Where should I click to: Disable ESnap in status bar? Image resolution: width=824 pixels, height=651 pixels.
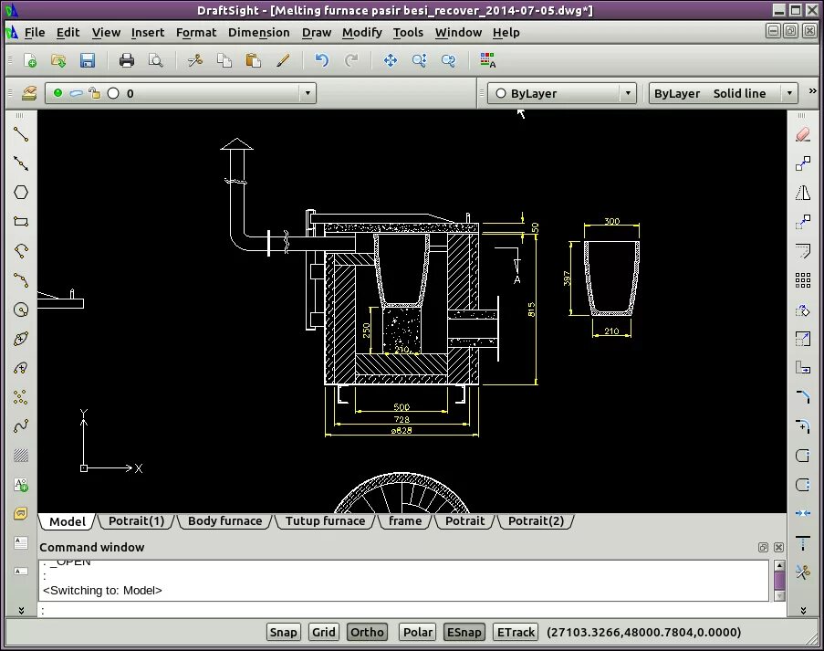click(x=464, y=632)
